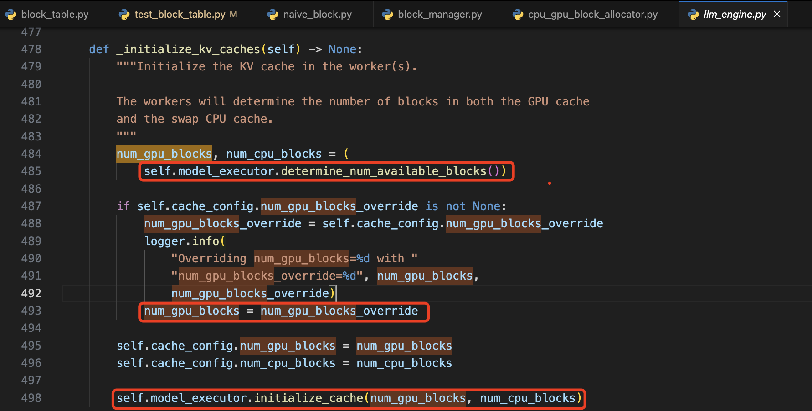This screenshot has width=812, height=411.
Task: Click line number 484 in the gutter
Action: pos(31,154)
